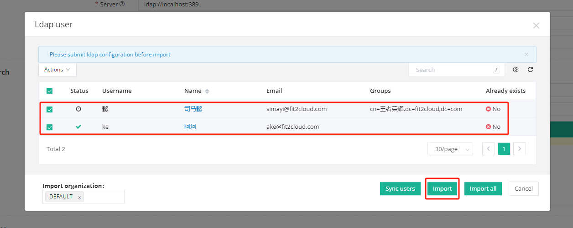Click the Email column header
Screen dimensions: 573x228
point(274,91)
